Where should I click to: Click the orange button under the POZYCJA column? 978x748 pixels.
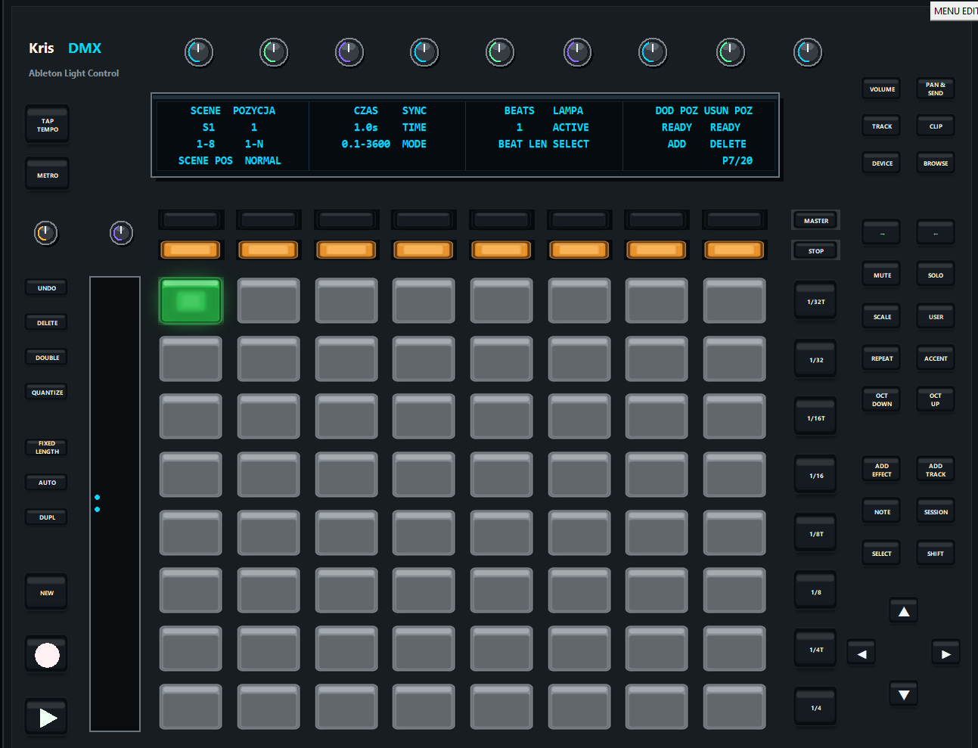coord(269,250)
